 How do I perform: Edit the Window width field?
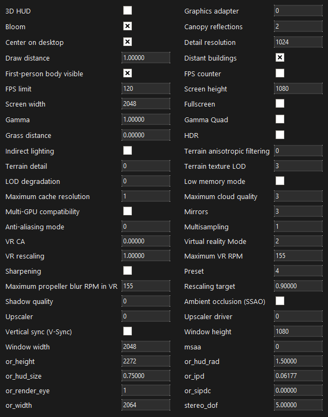(x=146, y=347)
